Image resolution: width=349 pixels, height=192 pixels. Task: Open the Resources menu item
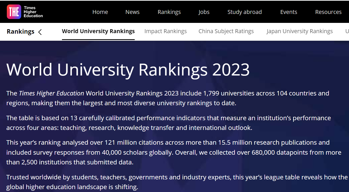pos(328,12)
